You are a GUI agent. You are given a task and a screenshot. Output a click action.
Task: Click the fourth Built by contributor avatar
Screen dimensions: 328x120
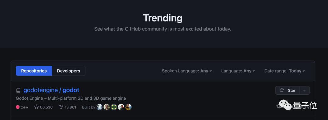pos(121,107)
